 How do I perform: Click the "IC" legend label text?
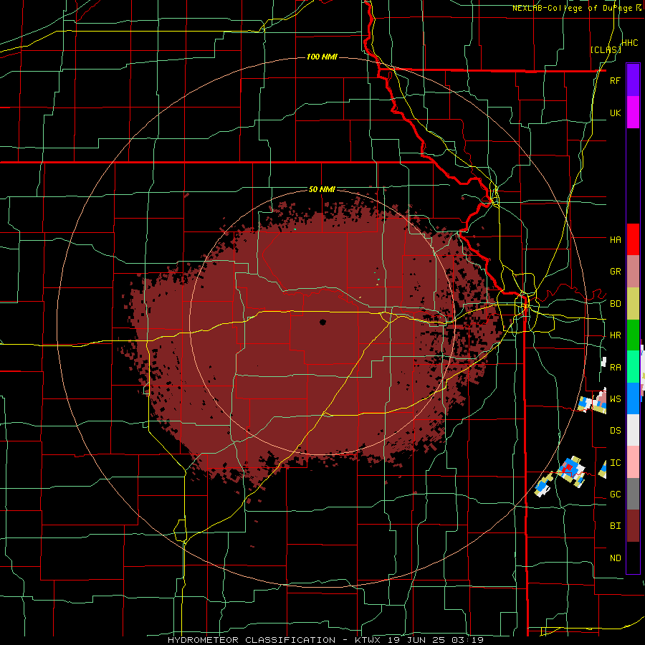(x=615, y=463)
